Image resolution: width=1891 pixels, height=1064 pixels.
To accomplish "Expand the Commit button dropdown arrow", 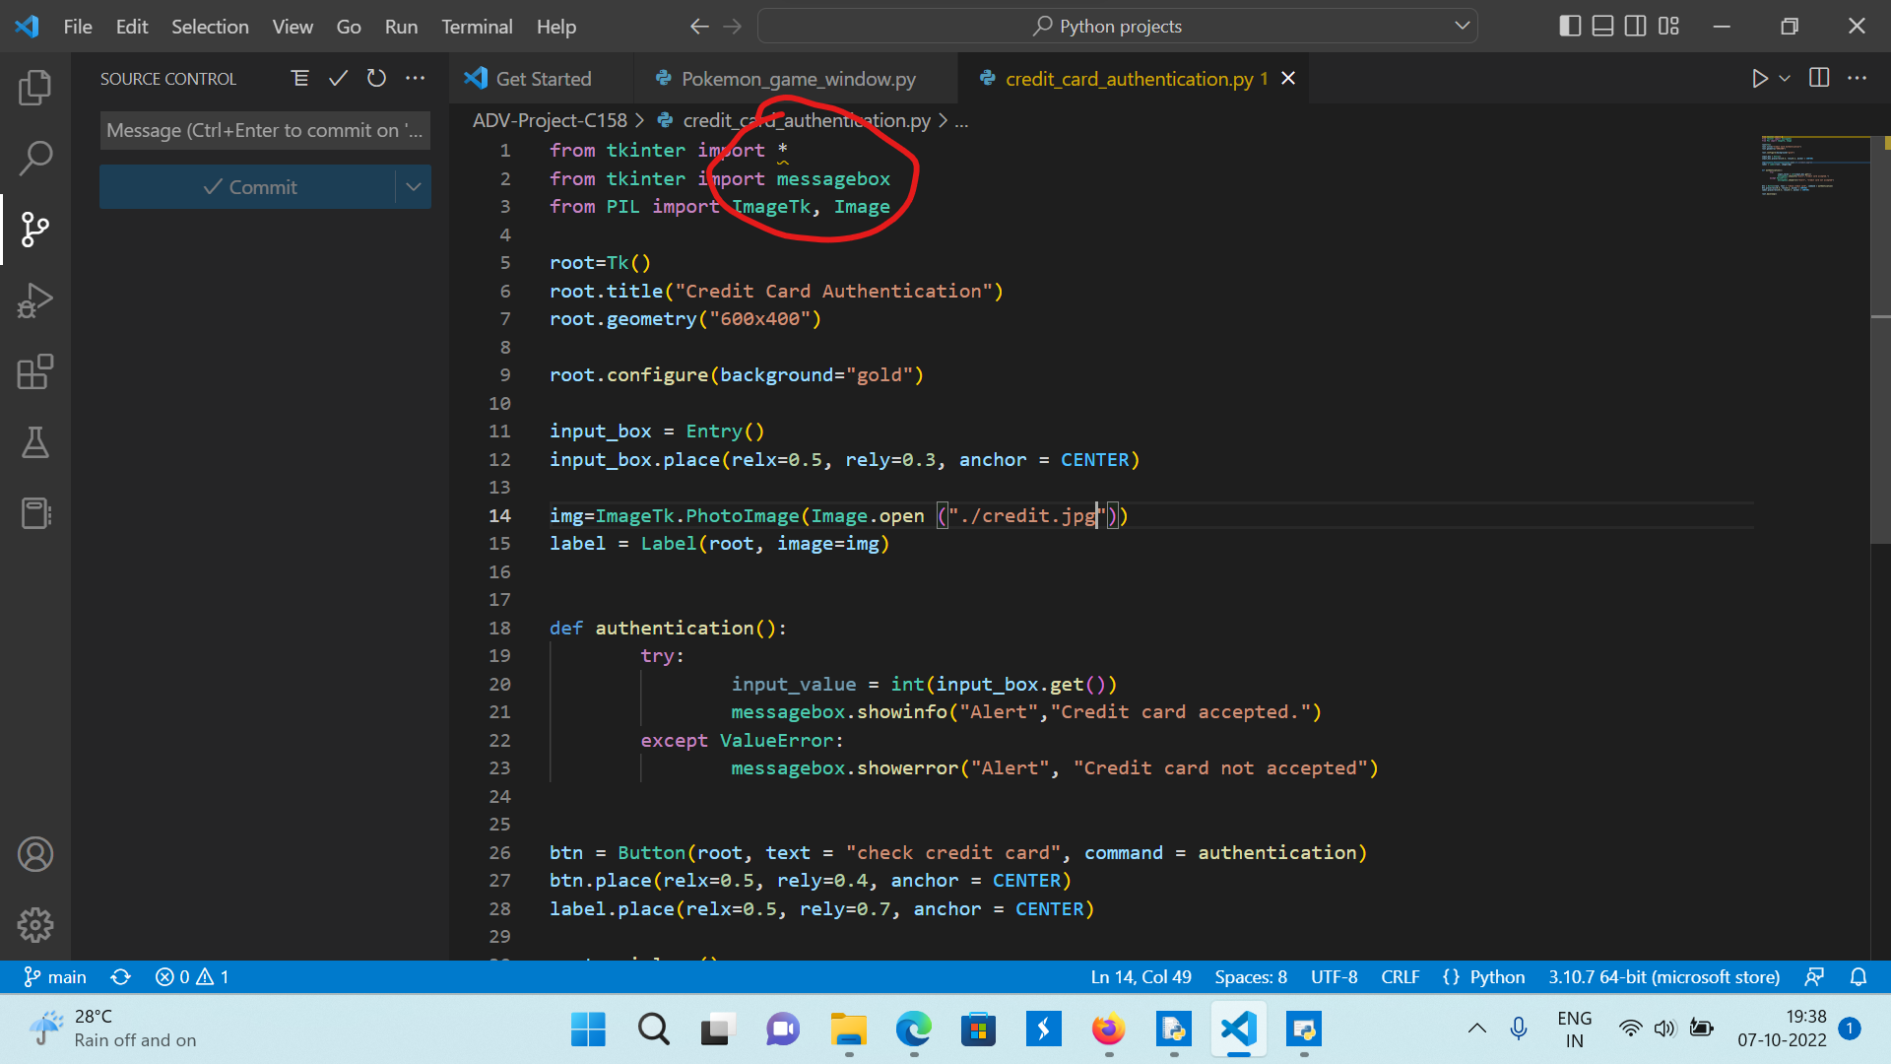I will pyautogui.click(x=413, y=186).
